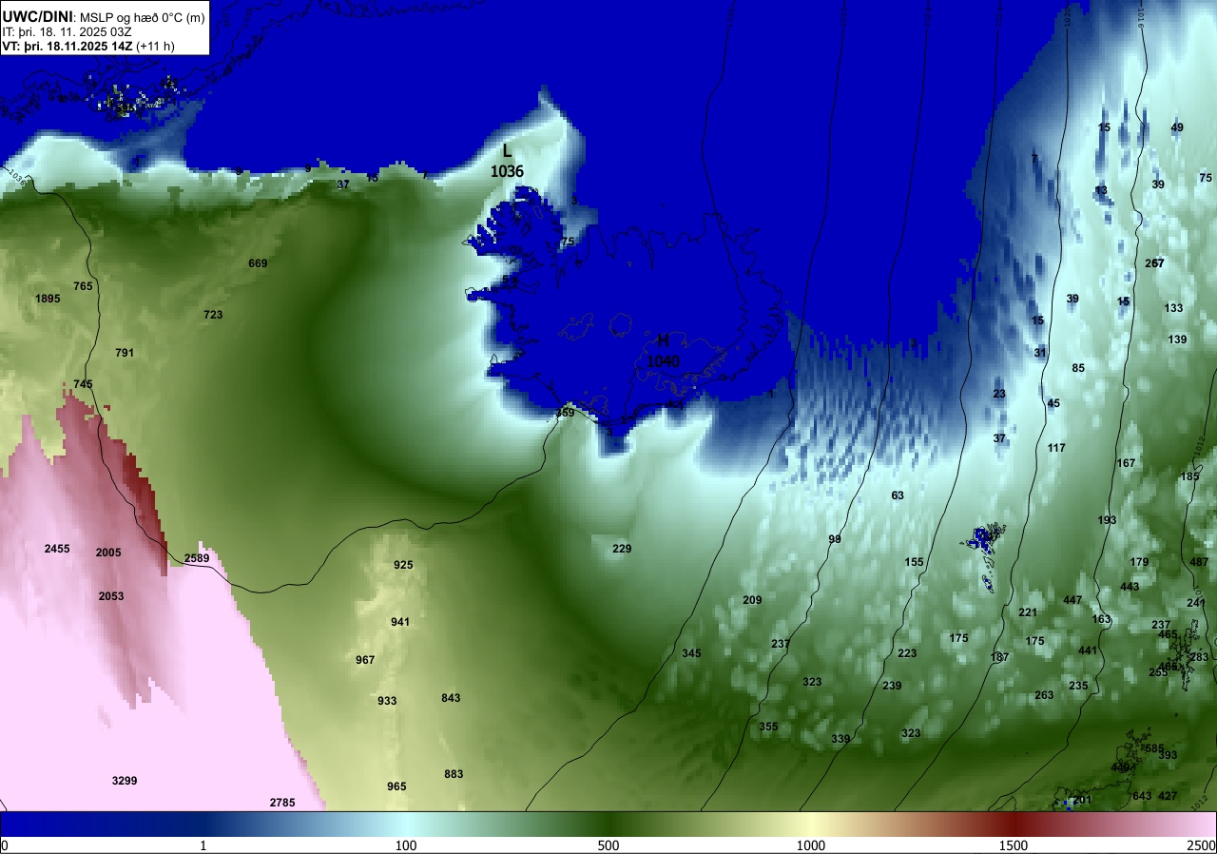The image size is (1217, 854).
Task: Click the height value '345'
Action: [x=691, y=653]
